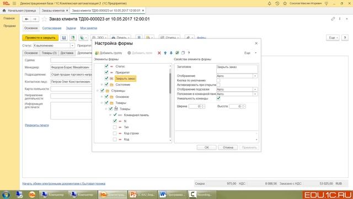Open the Задачи tab link
The width and height of the screenshot is (353, 199).
71,28
